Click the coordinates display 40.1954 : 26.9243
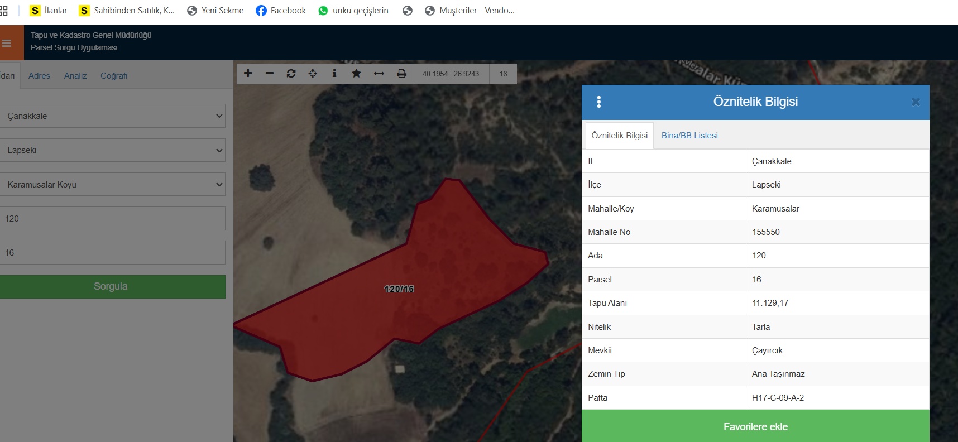Image resolution: width=958 pixels, height=442 pixels. [451, 74]
